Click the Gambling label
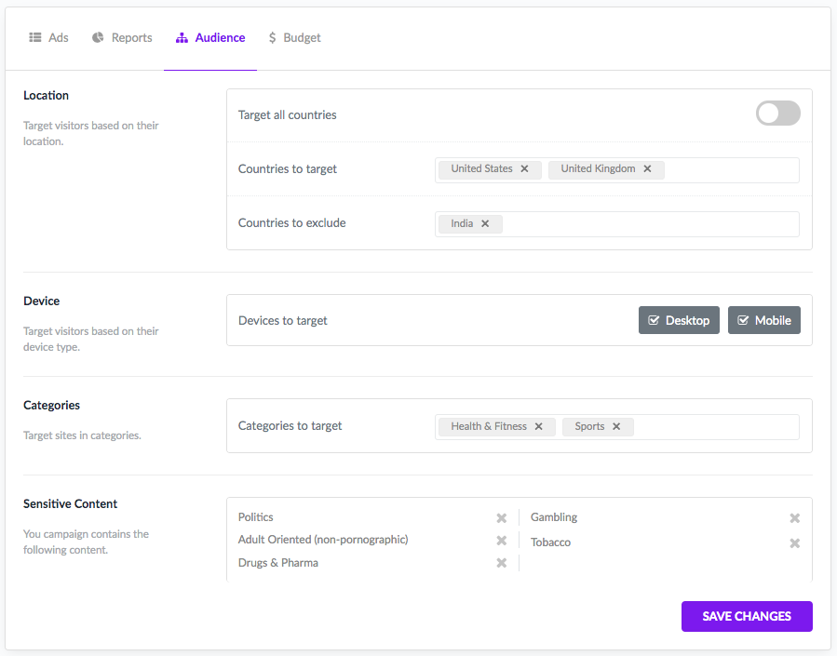 click(x=554, y=516)
